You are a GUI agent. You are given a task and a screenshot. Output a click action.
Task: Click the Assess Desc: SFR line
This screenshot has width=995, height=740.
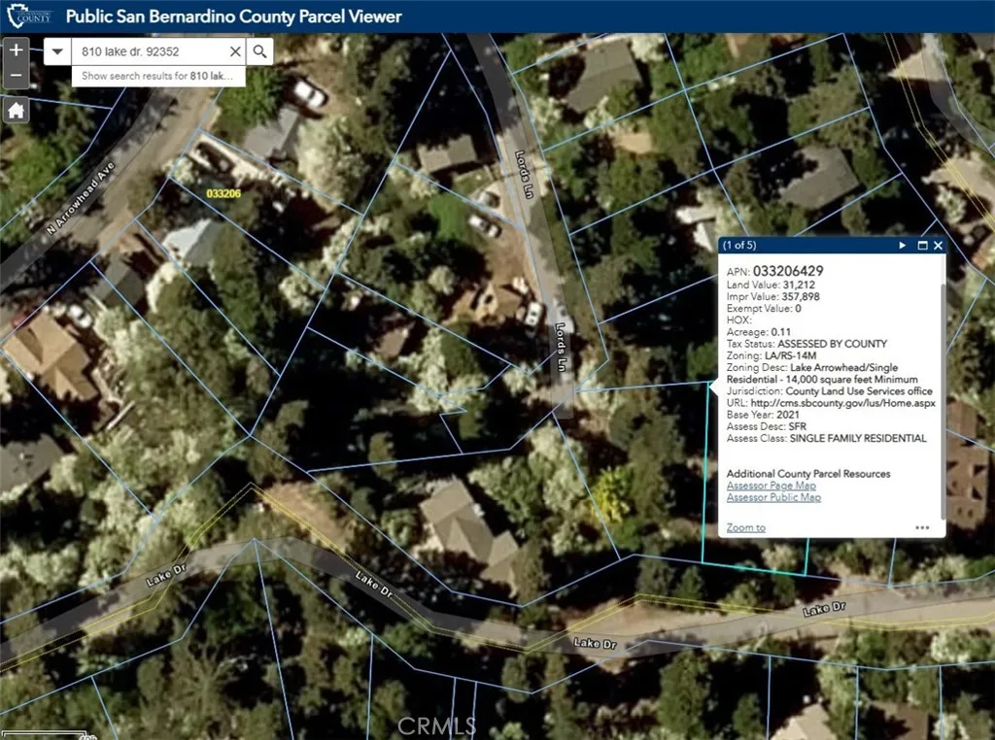(x=766, y=426)
